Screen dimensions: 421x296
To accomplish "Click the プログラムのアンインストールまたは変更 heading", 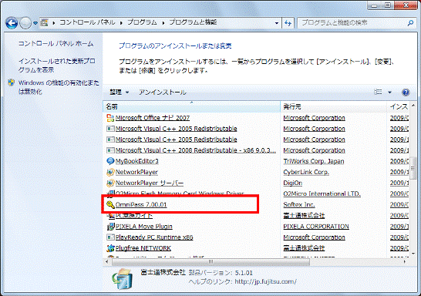I will [x=175, y=46].
